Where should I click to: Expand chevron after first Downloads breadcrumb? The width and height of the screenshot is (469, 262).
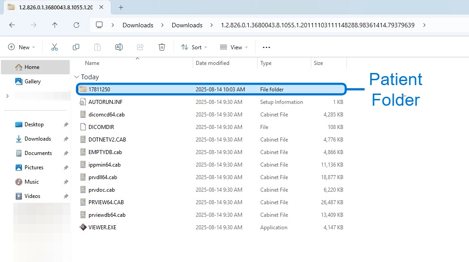pyautogui.click(x=162, y=25)
